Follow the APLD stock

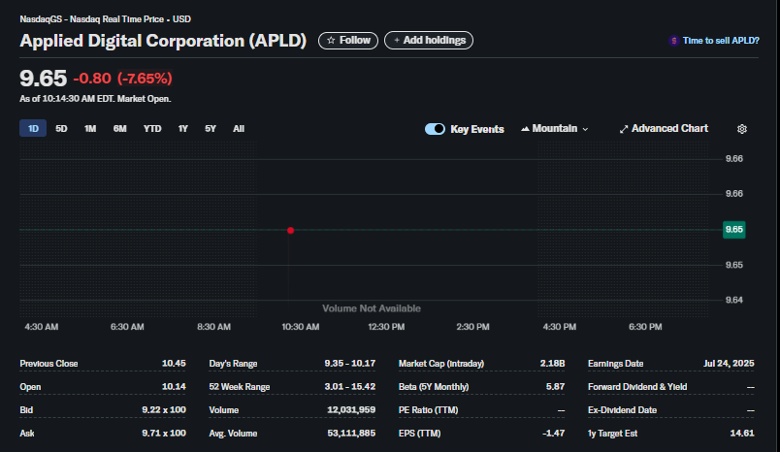[348, 41]
